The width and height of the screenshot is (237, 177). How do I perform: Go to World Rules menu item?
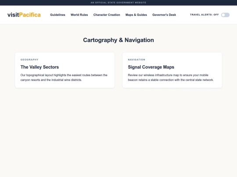pyautogui.click(x=79, y=15)
